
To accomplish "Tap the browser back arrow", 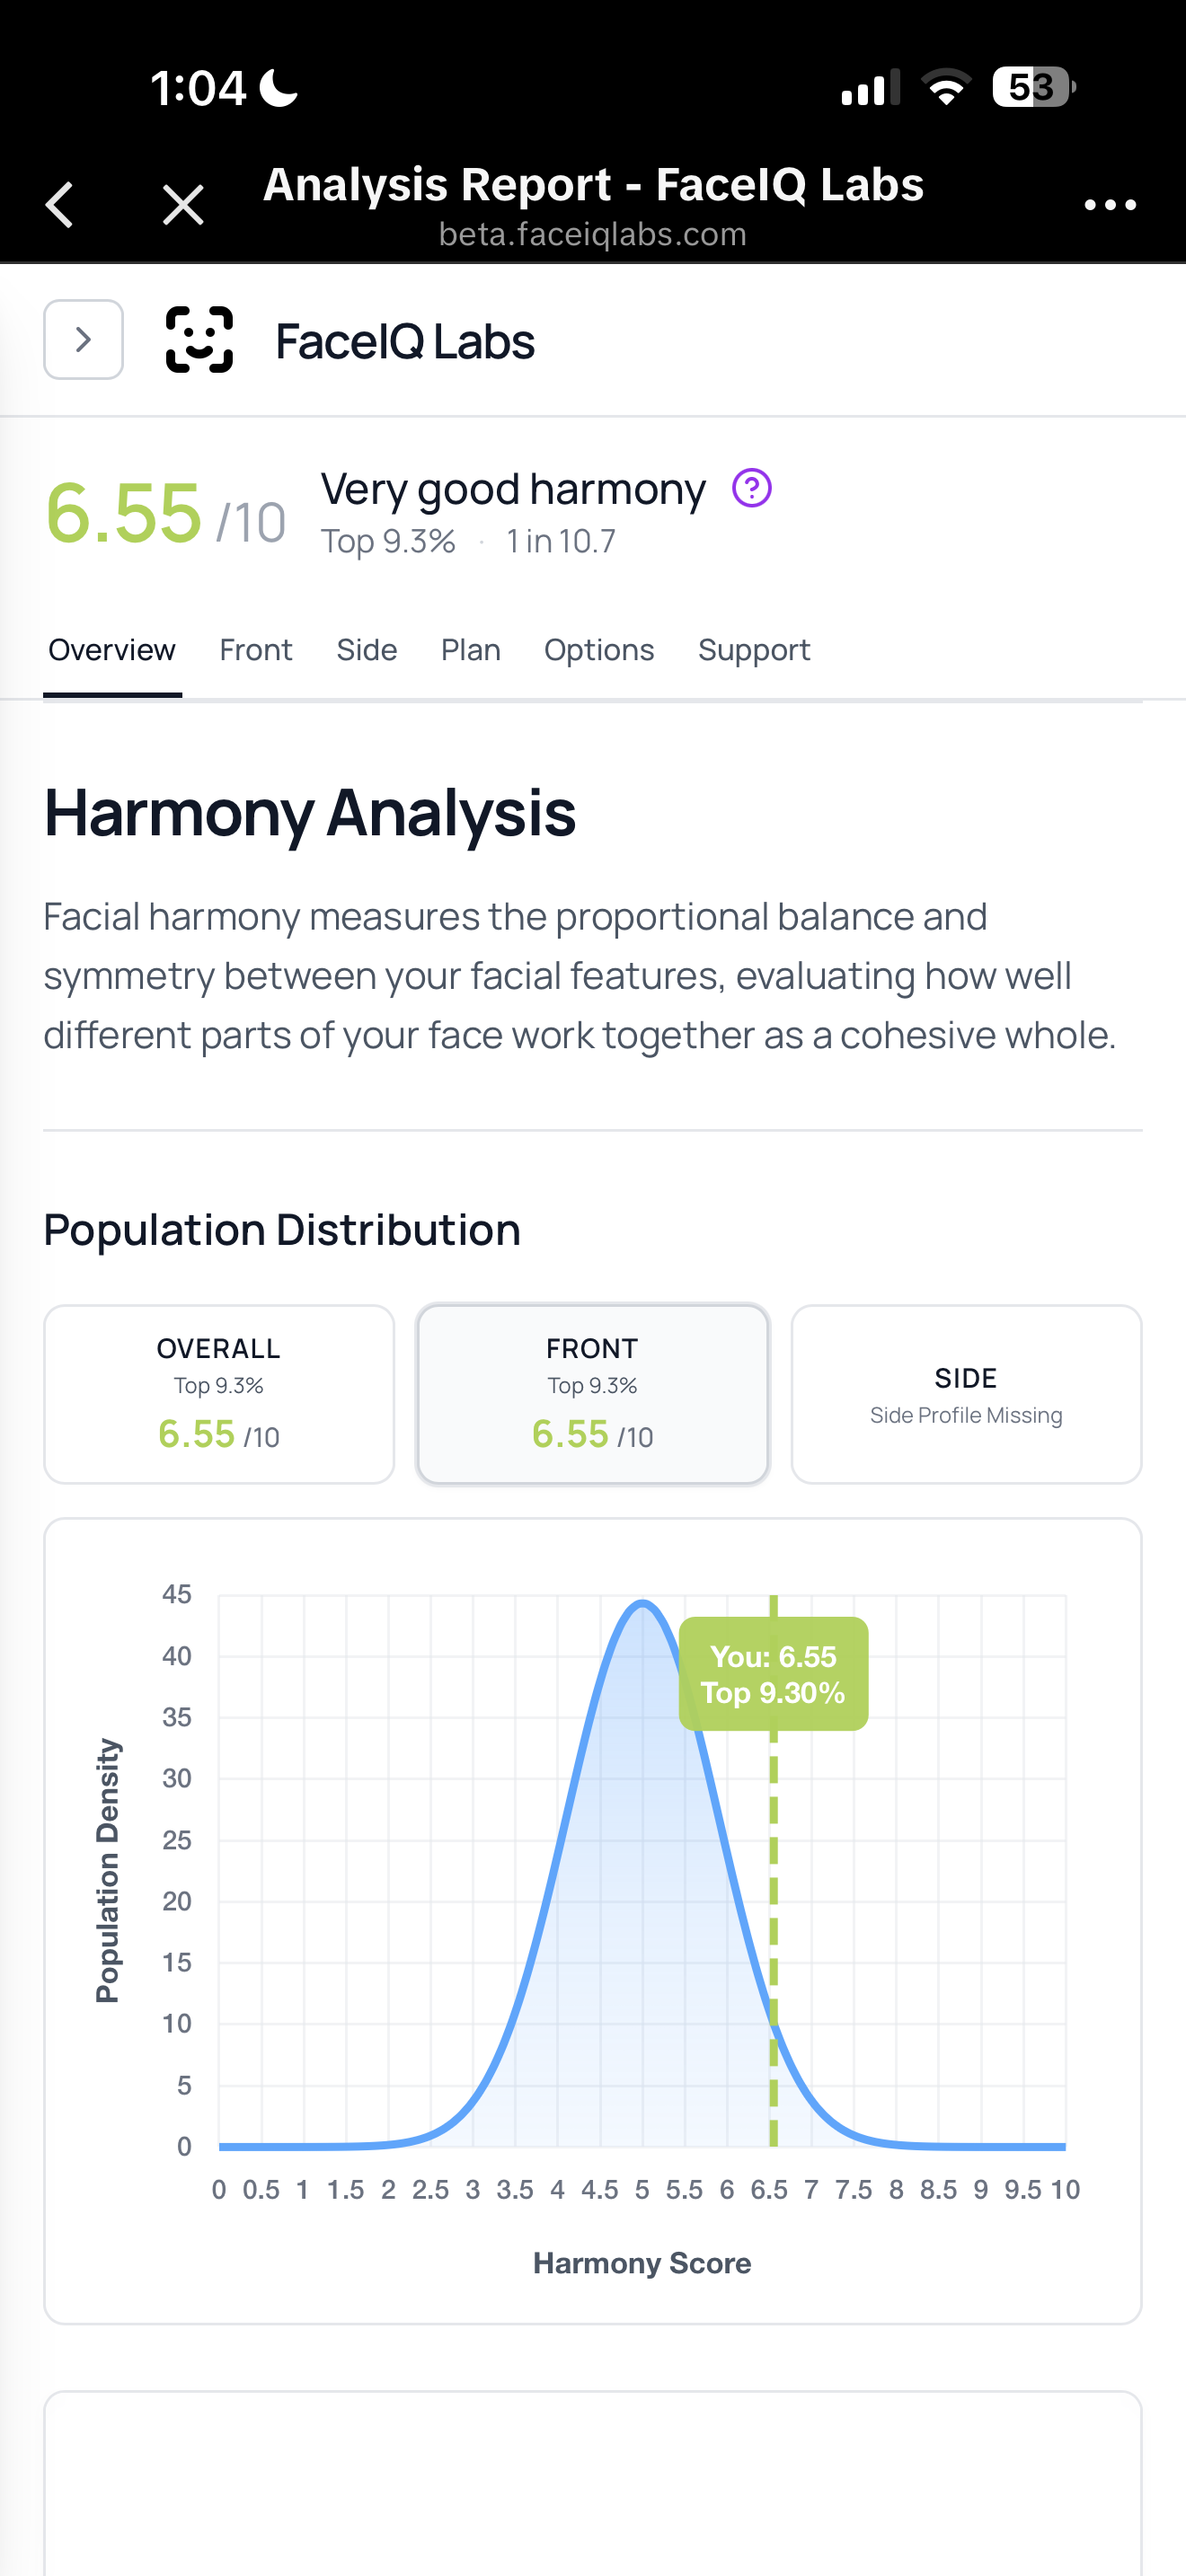I will coord(60,205).
